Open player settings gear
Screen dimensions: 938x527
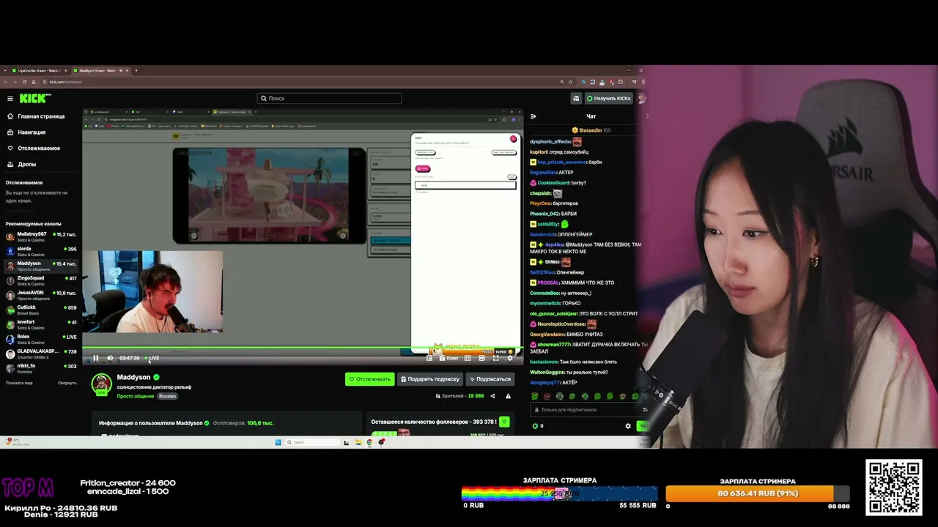(x=511, y=358)
